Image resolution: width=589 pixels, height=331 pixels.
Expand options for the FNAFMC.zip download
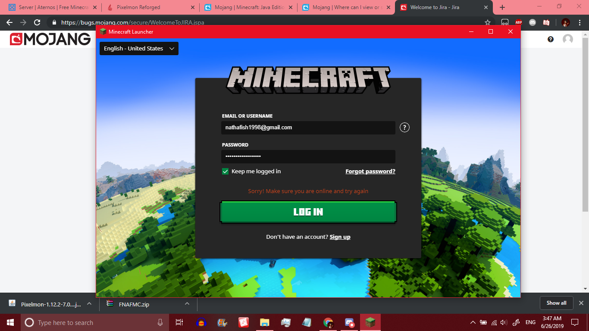point(187,303)
